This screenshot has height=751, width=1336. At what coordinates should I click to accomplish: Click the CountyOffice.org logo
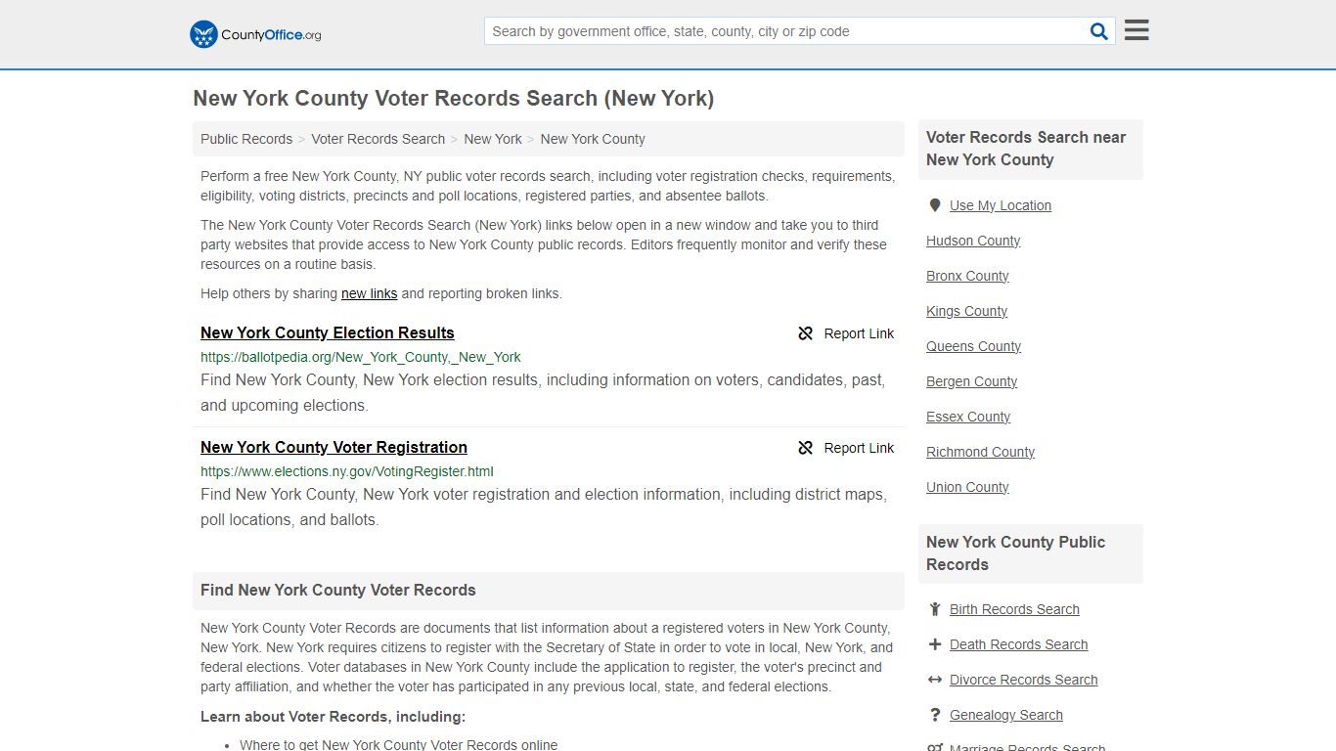(x=255, y=34)
